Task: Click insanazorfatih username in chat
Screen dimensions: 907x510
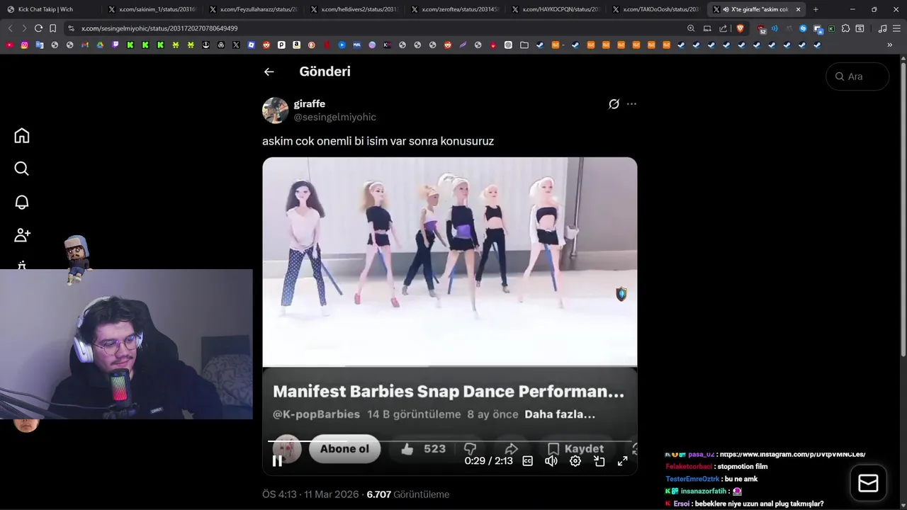Action: point(704,491)
